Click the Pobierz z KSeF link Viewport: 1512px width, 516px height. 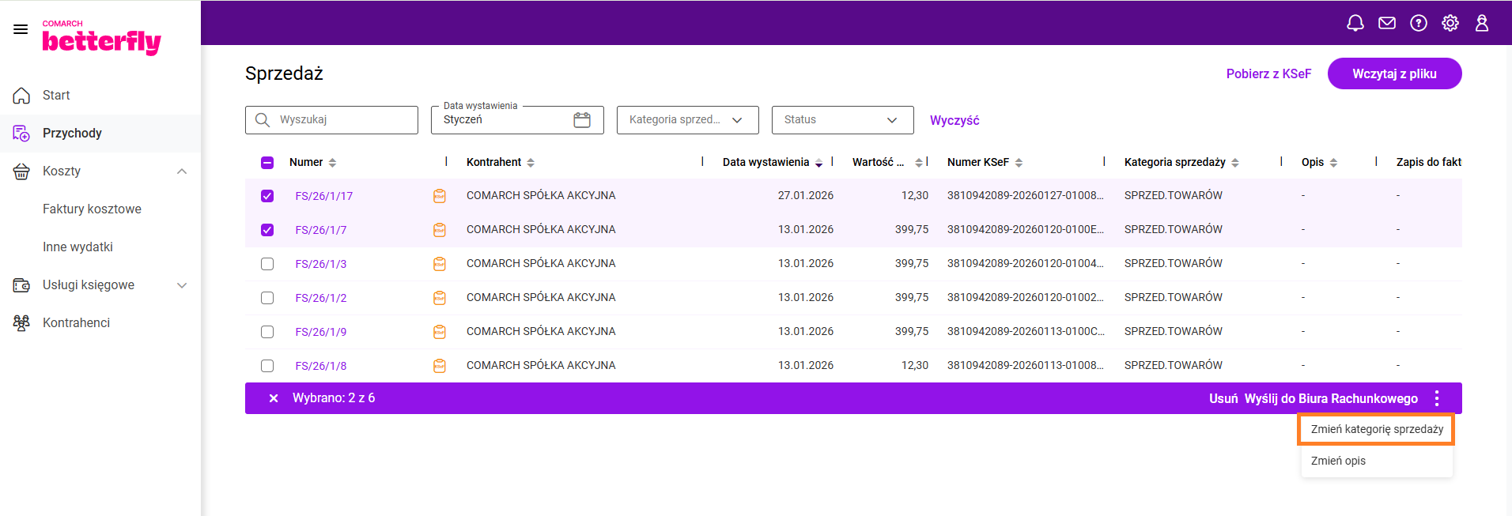point(1268,73)
